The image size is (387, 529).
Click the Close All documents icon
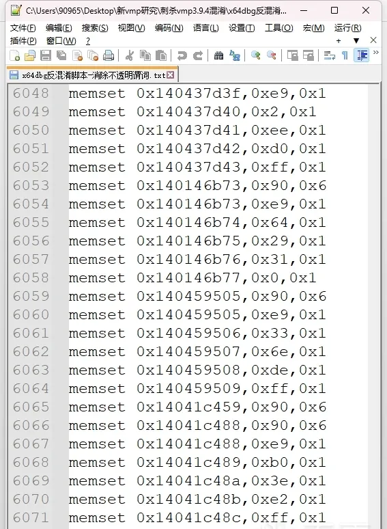click(x=93, y=55)
